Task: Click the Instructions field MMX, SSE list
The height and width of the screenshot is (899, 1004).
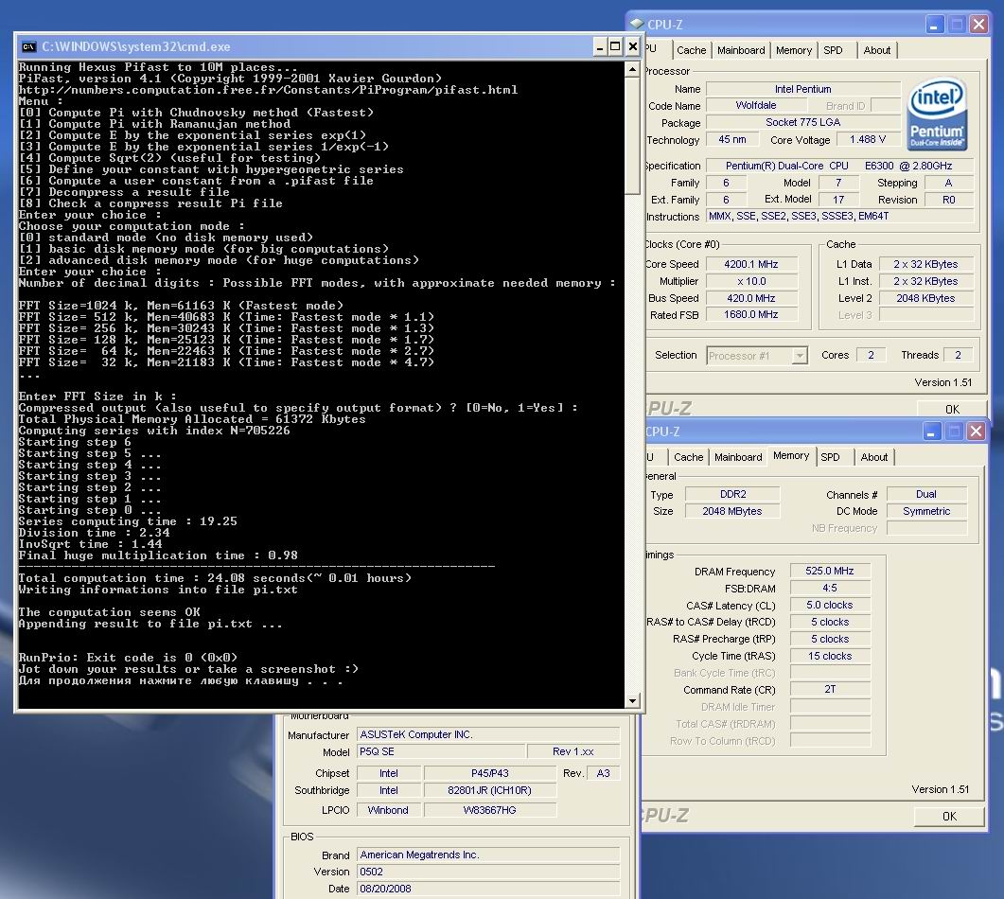Action: (839, 216)
